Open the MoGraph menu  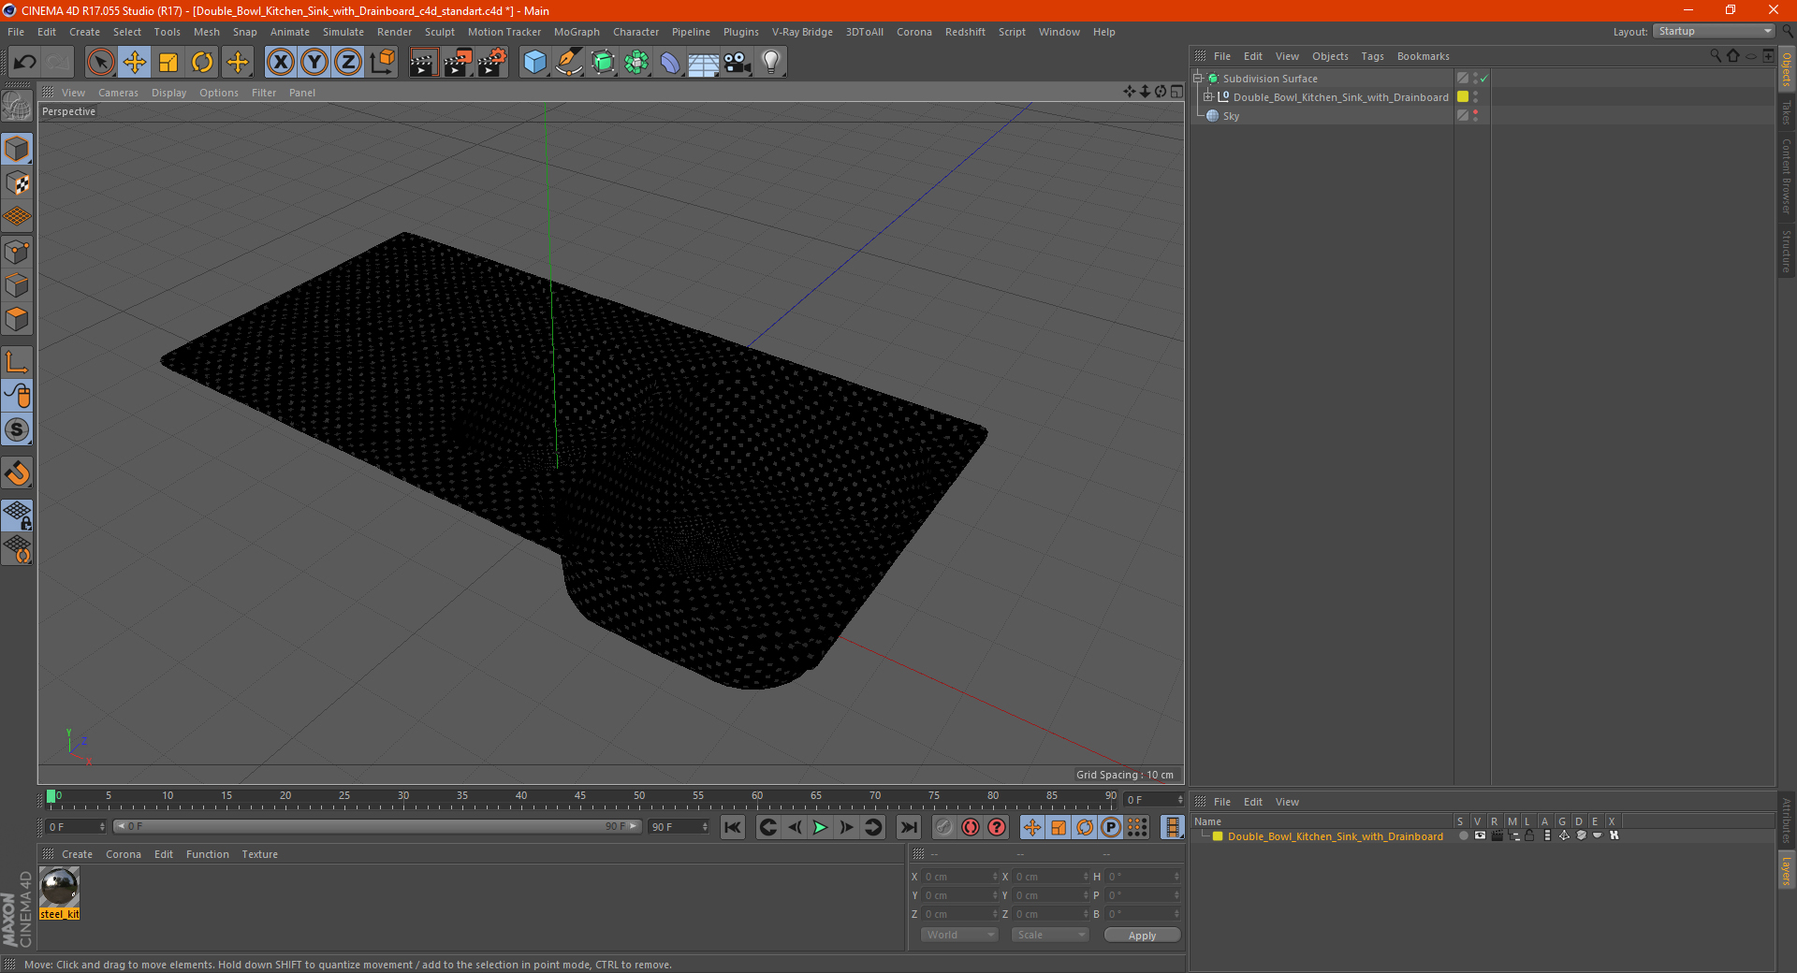577,32
